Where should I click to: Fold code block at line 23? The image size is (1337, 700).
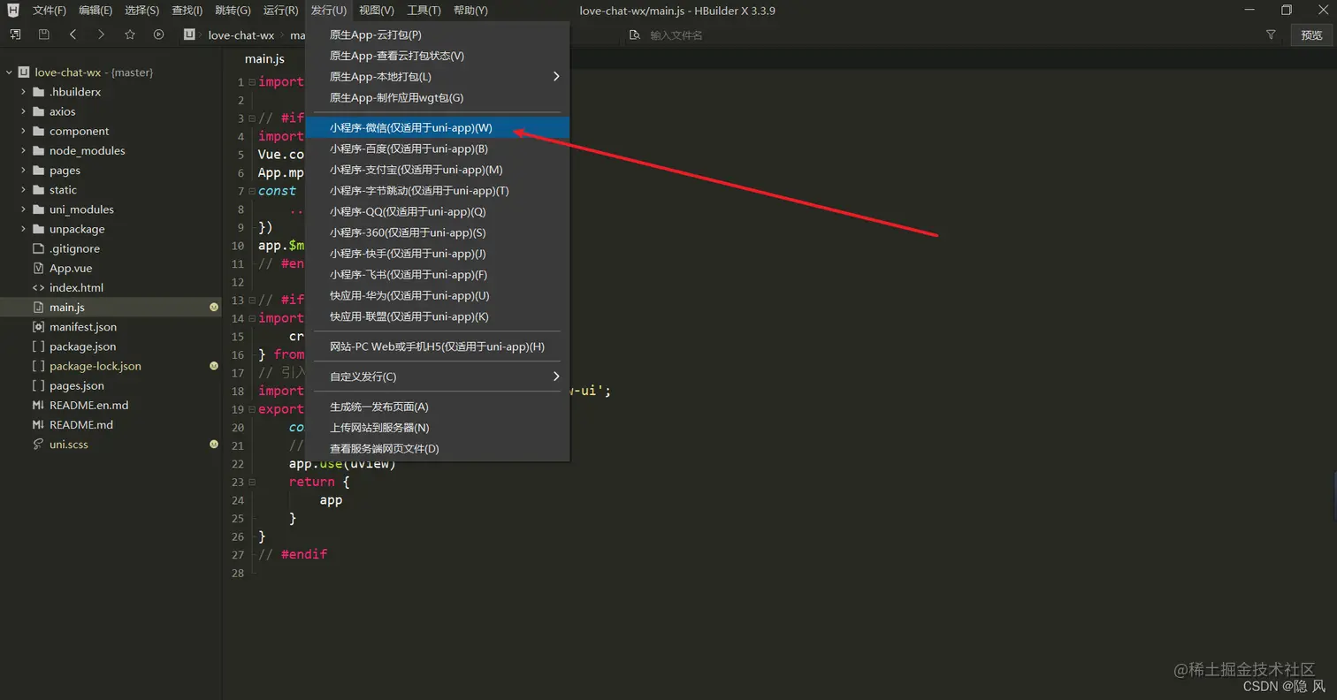pos(251,482)
